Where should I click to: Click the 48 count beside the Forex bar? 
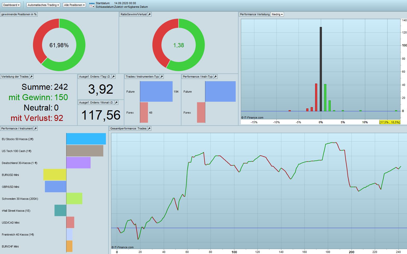[x=151, y=113]
